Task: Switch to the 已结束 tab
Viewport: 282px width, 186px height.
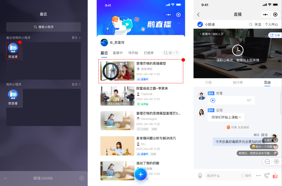Action: (149, 53)
